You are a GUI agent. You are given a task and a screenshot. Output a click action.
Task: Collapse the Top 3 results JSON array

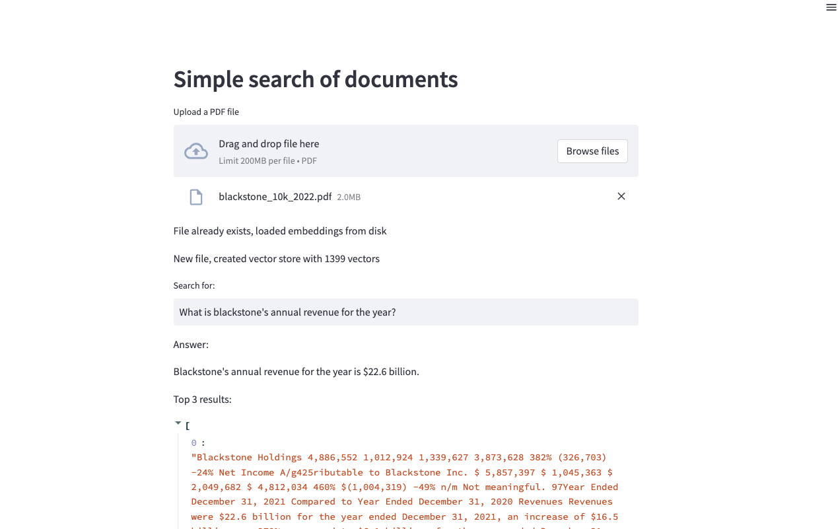point(178,423)
